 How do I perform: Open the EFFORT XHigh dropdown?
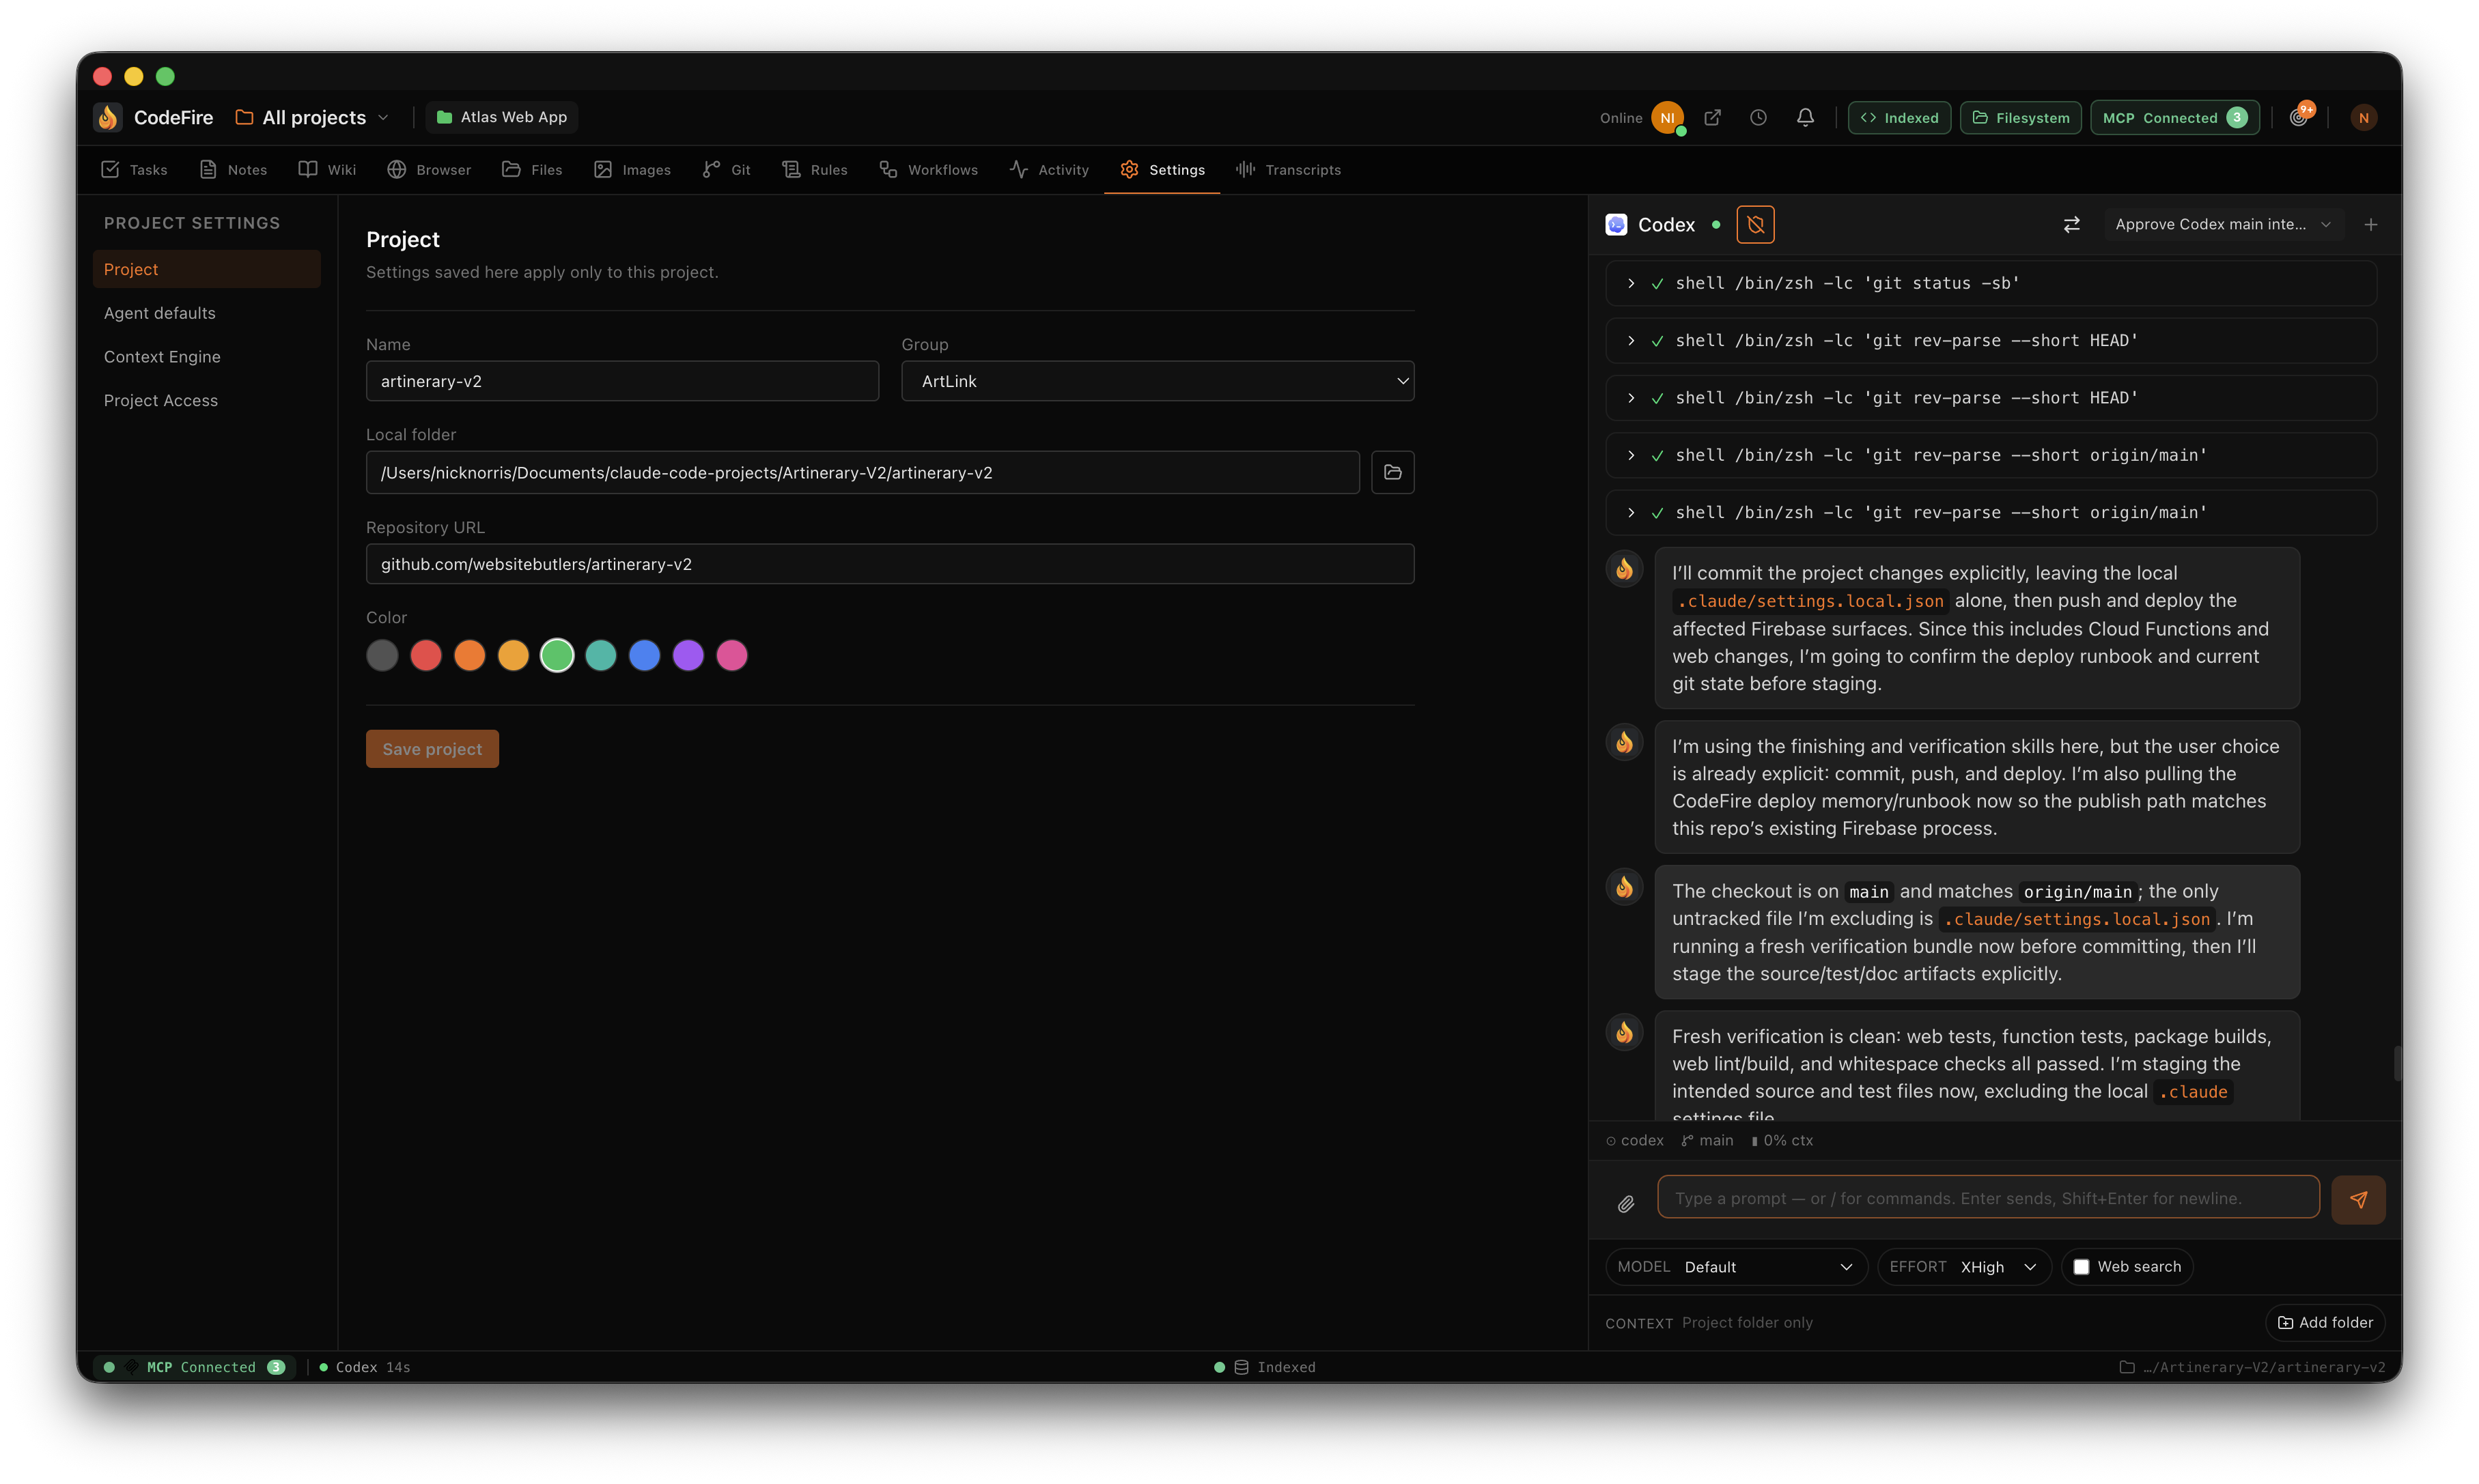(x=1965, y=1266)
